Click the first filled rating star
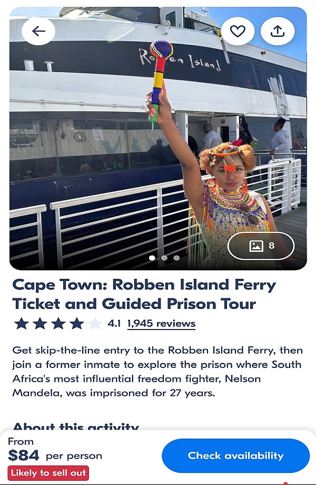 point(22,324)
